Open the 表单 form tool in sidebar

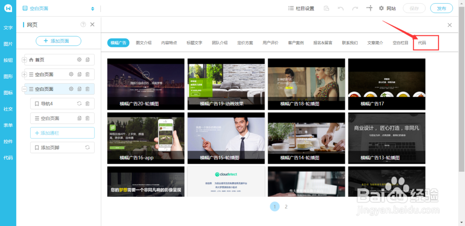tap(8, 125)
